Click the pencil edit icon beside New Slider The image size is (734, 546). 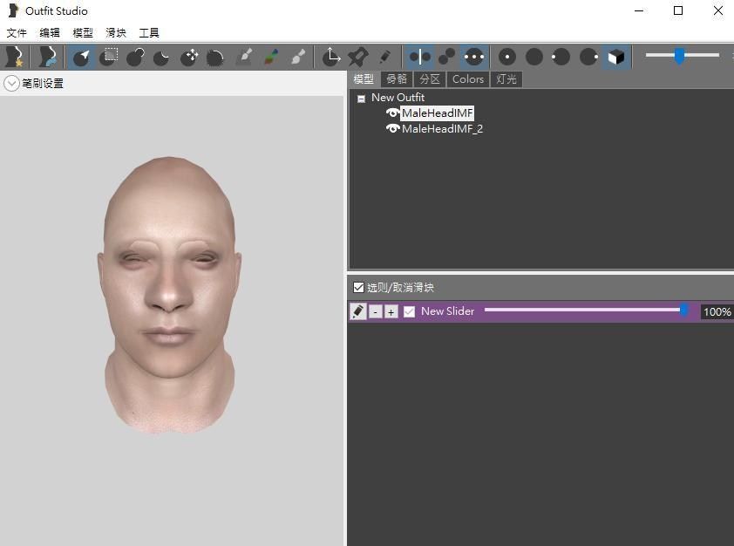[357, 311]
